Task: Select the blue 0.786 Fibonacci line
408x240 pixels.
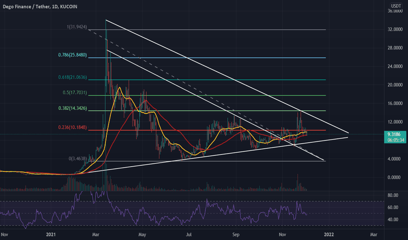Action: pos(207,58)
